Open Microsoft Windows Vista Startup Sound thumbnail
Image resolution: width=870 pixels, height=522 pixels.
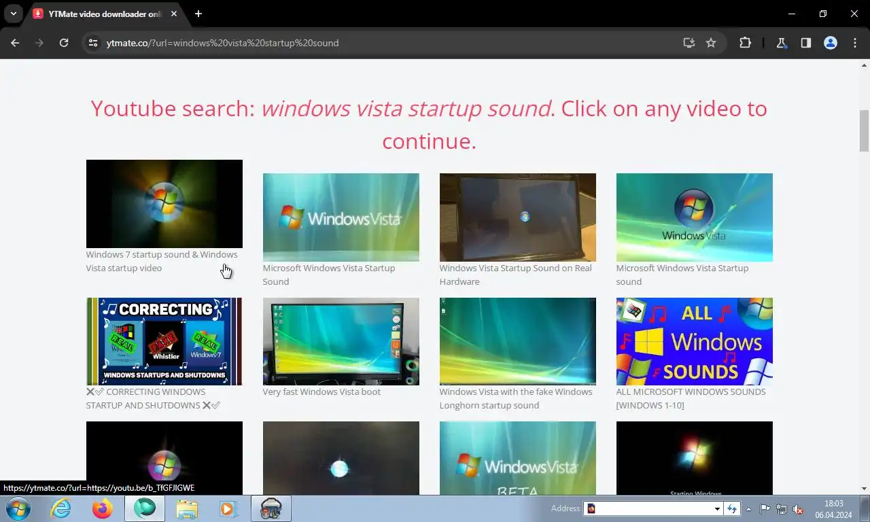(x=341, y=217)
